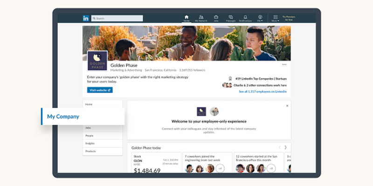
Task: Select the Jobs sidebar tab
Action: [103, 128]
